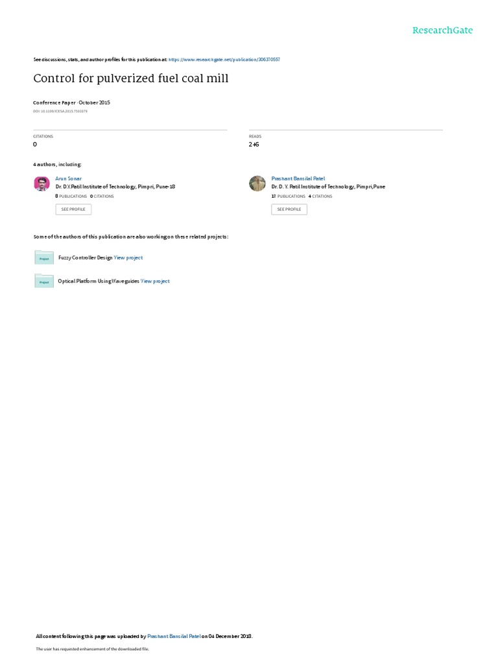Image resolution: width=498 pixels, height=664 pixels.
Task: Click Dr. D.Y. Patil Institute affiliation under Arun Sonar
Action: 115,187
